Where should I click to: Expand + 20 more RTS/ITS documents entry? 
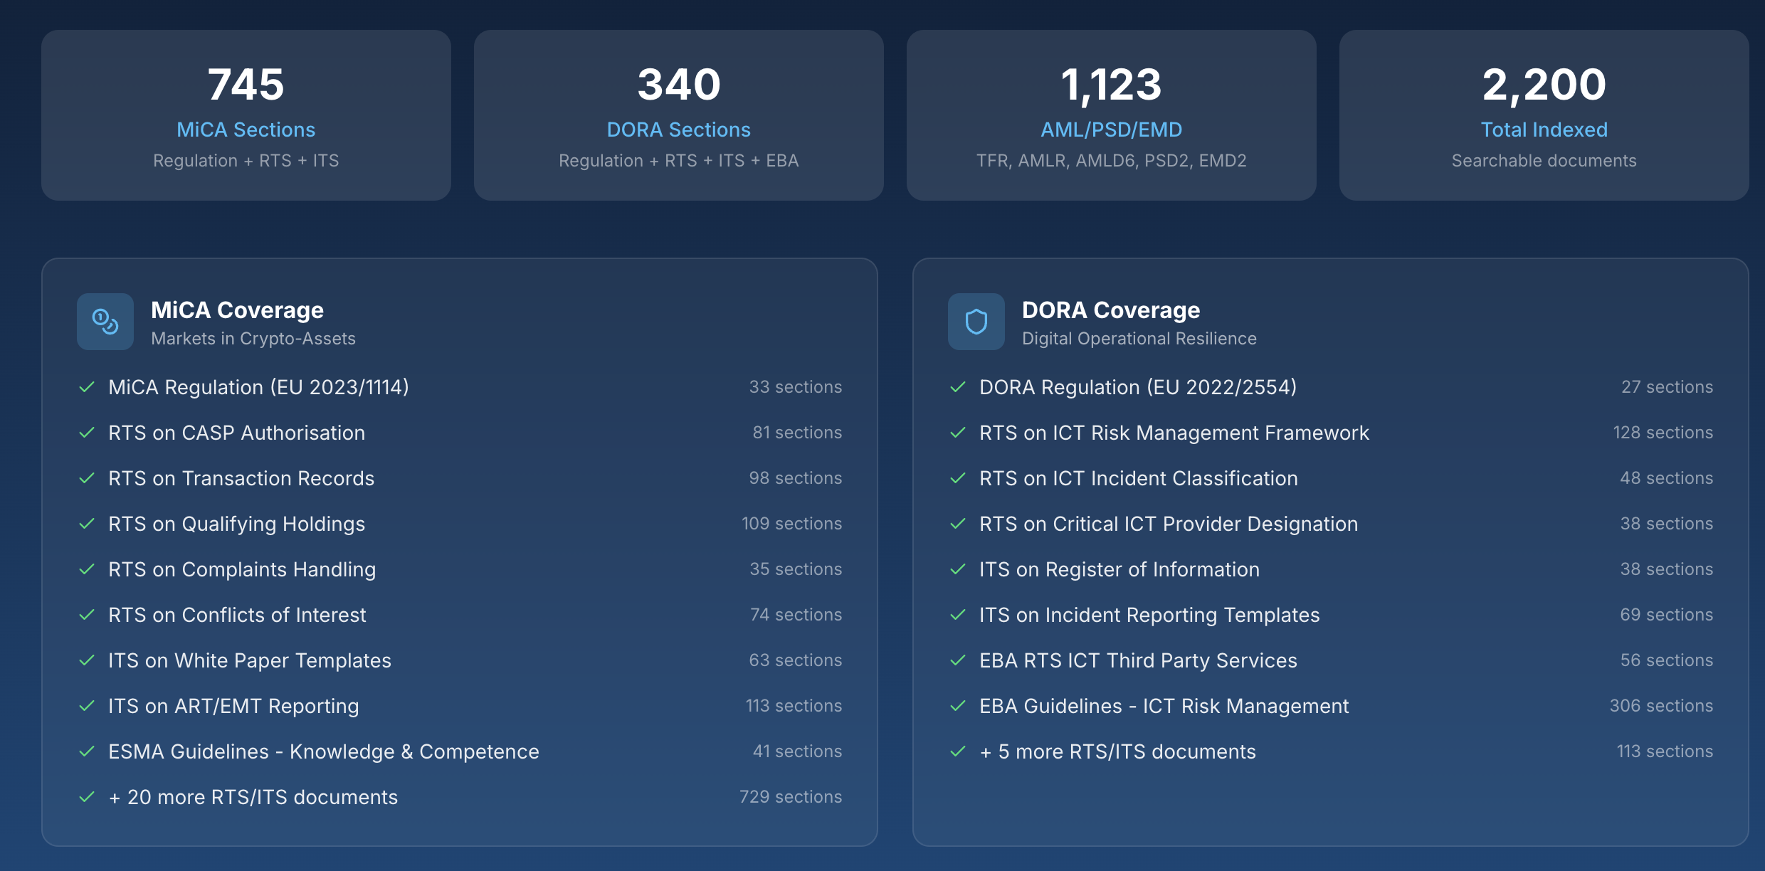pyautogui.click(x=253, y=797)
